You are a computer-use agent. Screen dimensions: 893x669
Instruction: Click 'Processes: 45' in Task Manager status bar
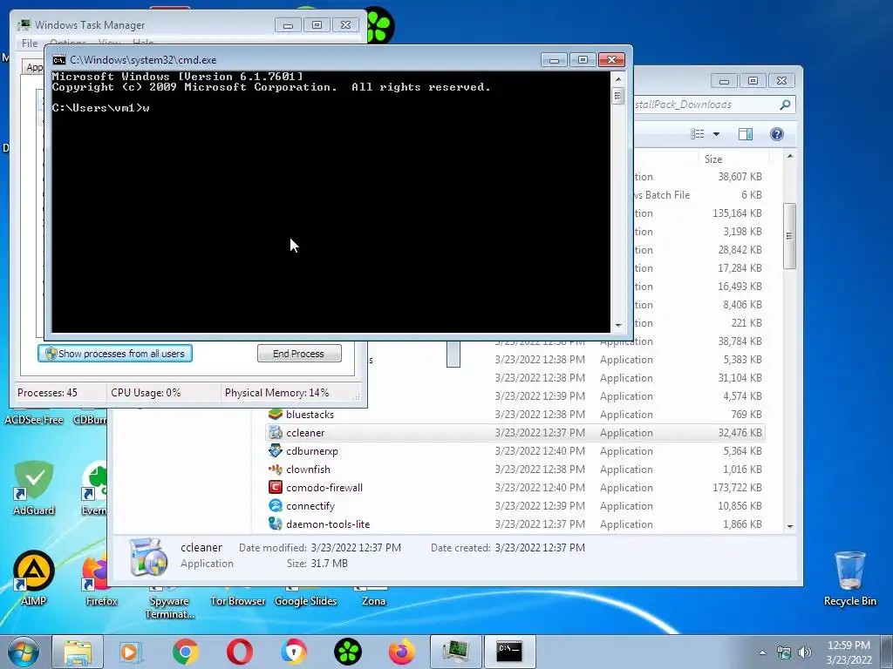click(47, 393)
